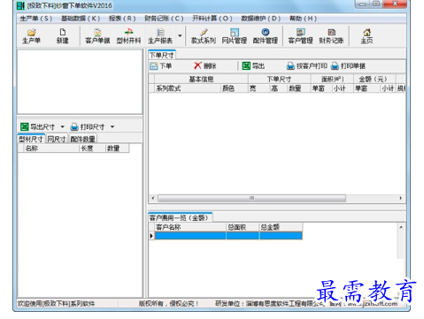Screen dimensions: 424x319
Task: Click the order grid scrollbar right arrow
Action: tap(401, 198)
